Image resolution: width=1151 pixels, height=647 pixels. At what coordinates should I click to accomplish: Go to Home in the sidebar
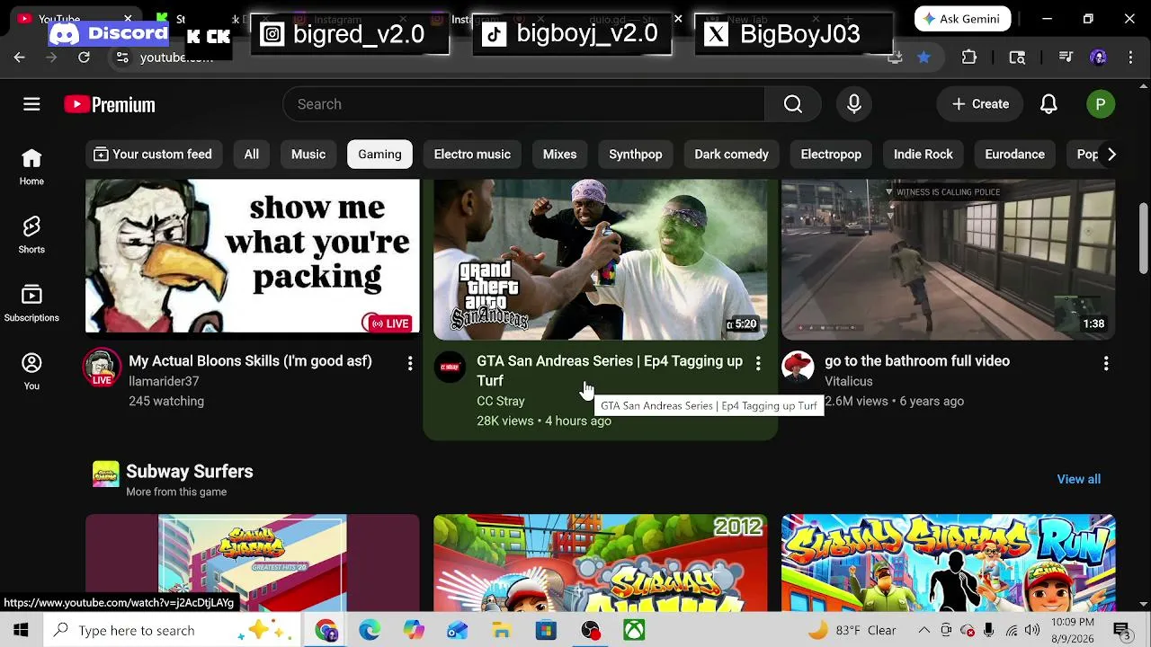click(31, 168)
